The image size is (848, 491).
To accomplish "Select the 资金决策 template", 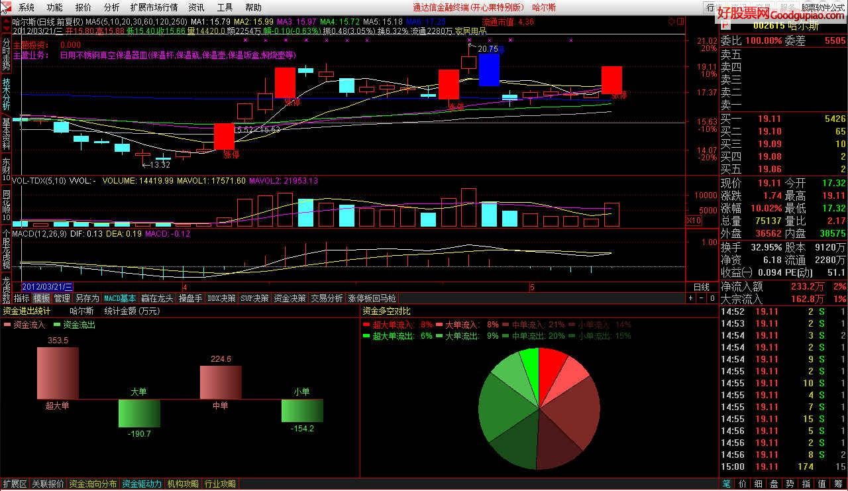I will pyautogui.click(x=290, y=299).
